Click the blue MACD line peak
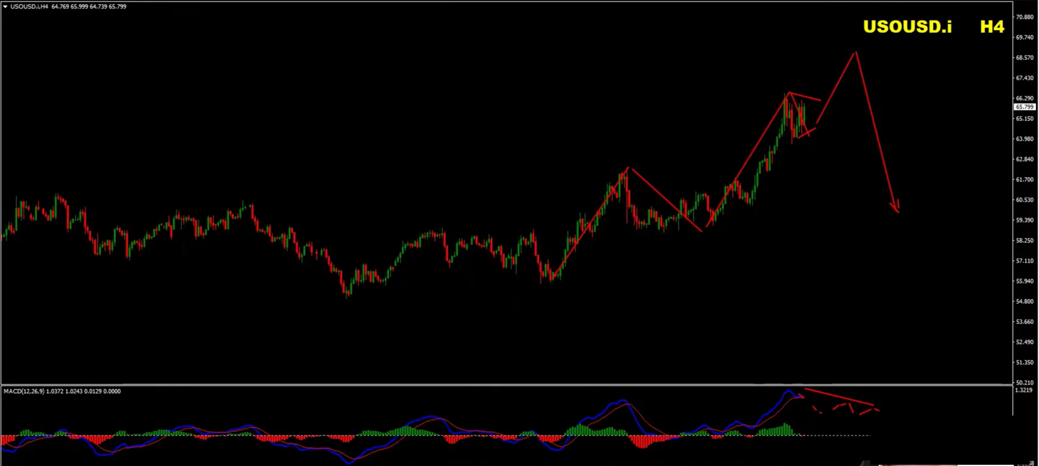The image size is (1039, 466). click(x=788, y=392)
